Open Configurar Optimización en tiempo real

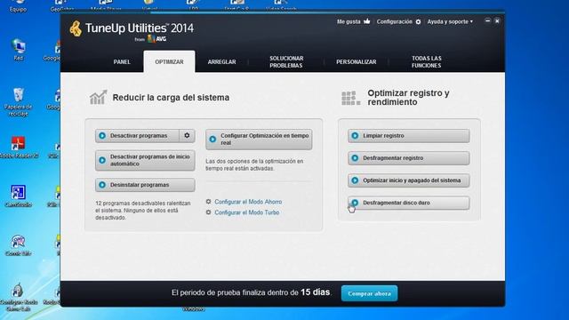(259, 140)
